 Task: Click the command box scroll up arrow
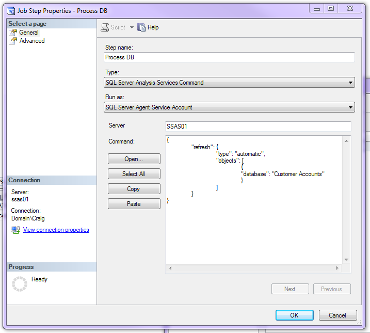pyautogui.click(x=346, y=141)
